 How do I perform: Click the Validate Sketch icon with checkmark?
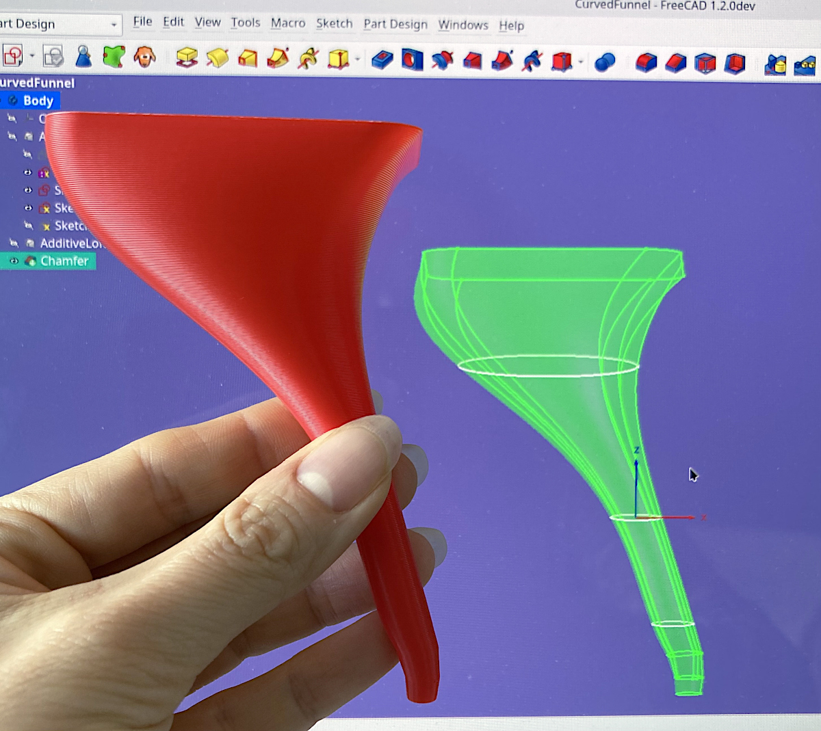(x=53, y=55)
